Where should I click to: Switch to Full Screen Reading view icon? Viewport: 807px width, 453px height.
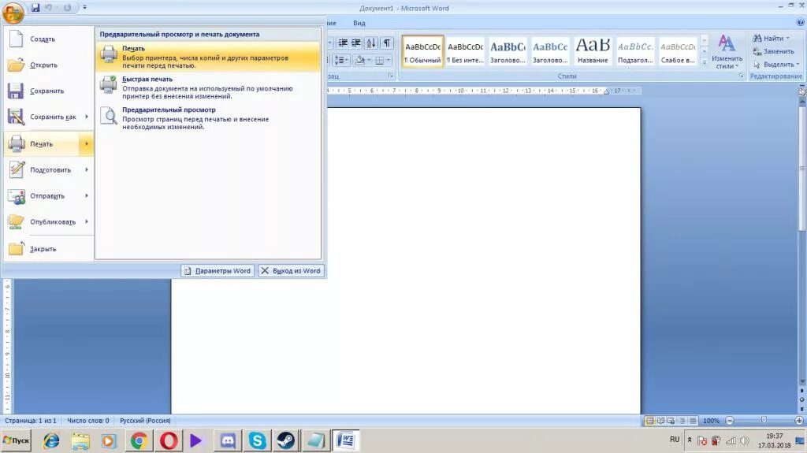click(x=661, y=421)
